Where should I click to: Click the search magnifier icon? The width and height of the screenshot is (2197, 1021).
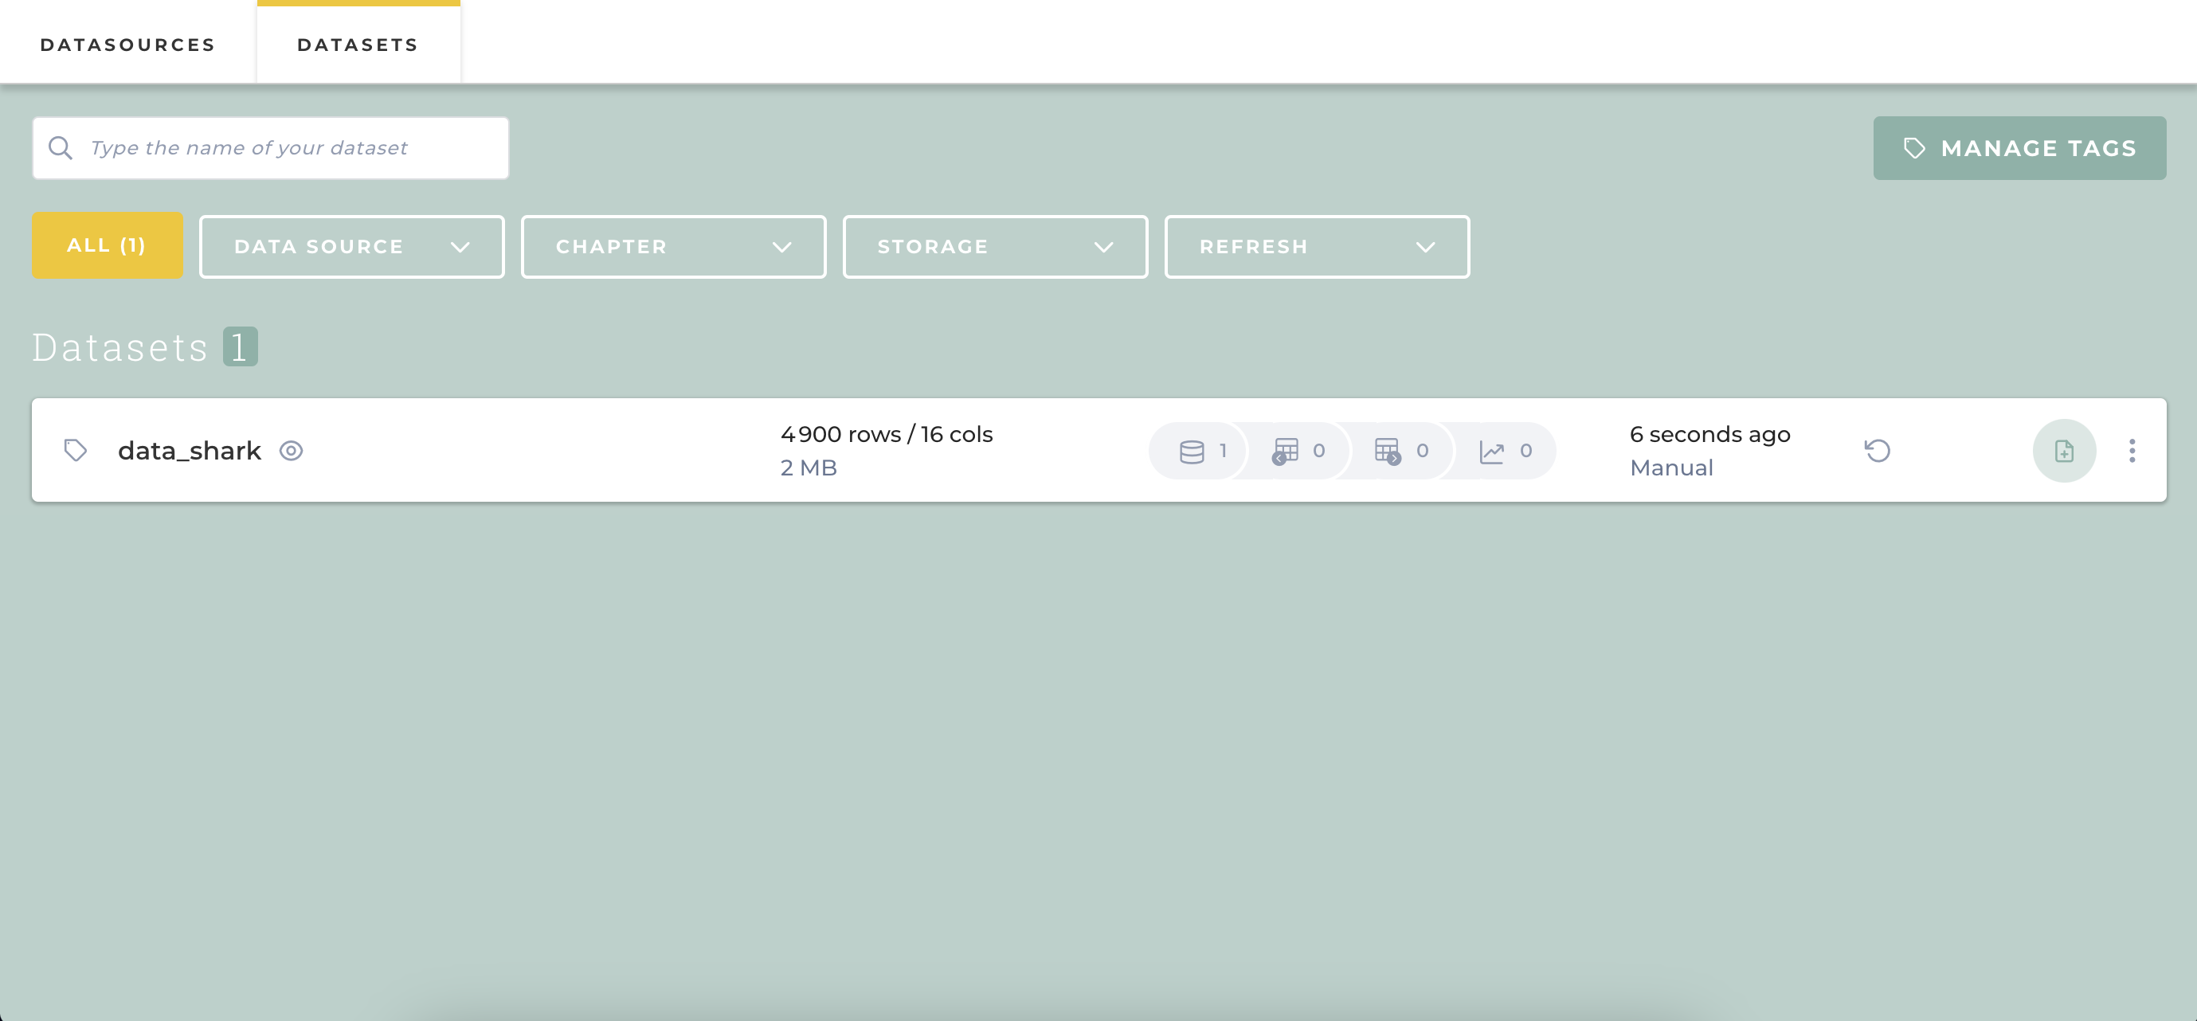click(61, 147)
